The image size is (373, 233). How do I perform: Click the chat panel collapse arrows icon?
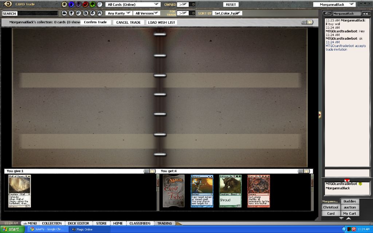pos(365,13)
